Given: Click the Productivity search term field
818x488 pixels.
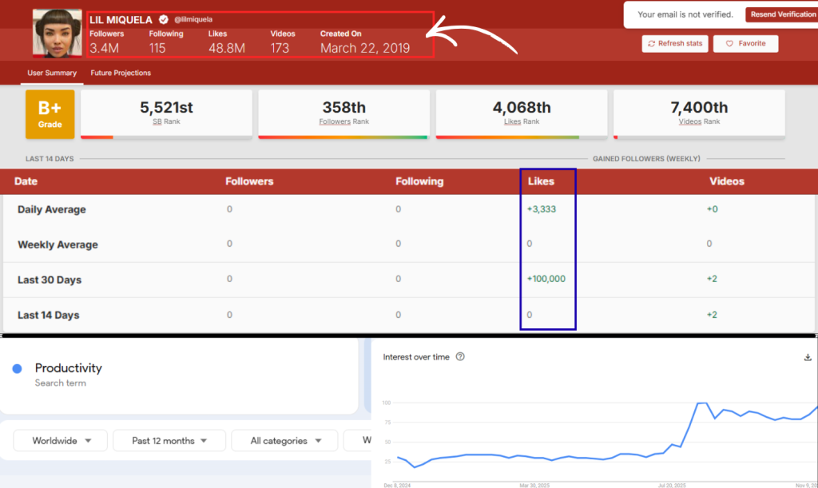Looking at the screenshot, I should pyautogui.click(x=69, y=368).
